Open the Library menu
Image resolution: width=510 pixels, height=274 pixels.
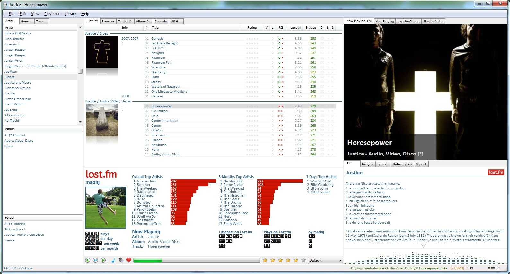pos(70,14)
